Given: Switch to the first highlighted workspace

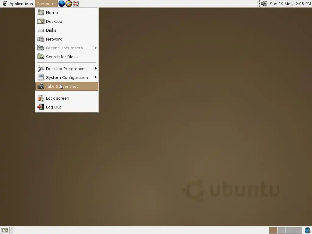Looking at the screenshot, I should coord(273,230).
